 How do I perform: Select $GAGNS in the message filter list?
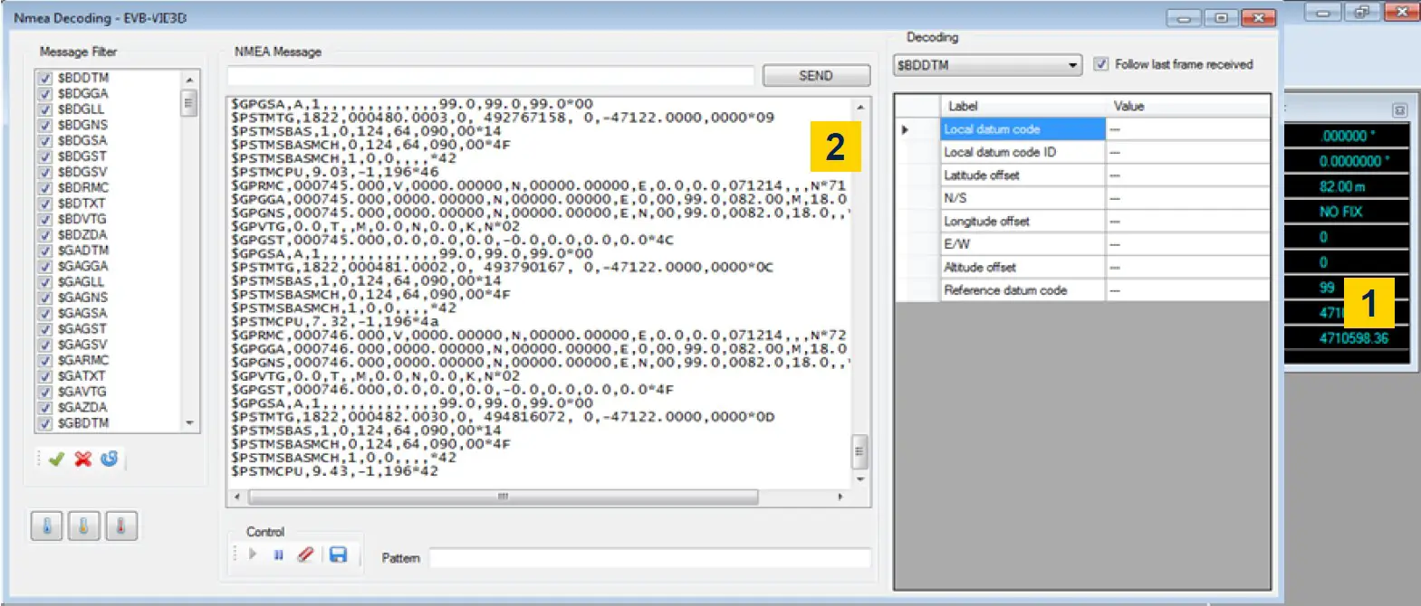pyautogui.click(x=82, y=298)
